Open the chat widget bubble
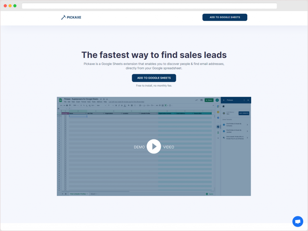Screen dimensions: 308x231 coord(297,221)
